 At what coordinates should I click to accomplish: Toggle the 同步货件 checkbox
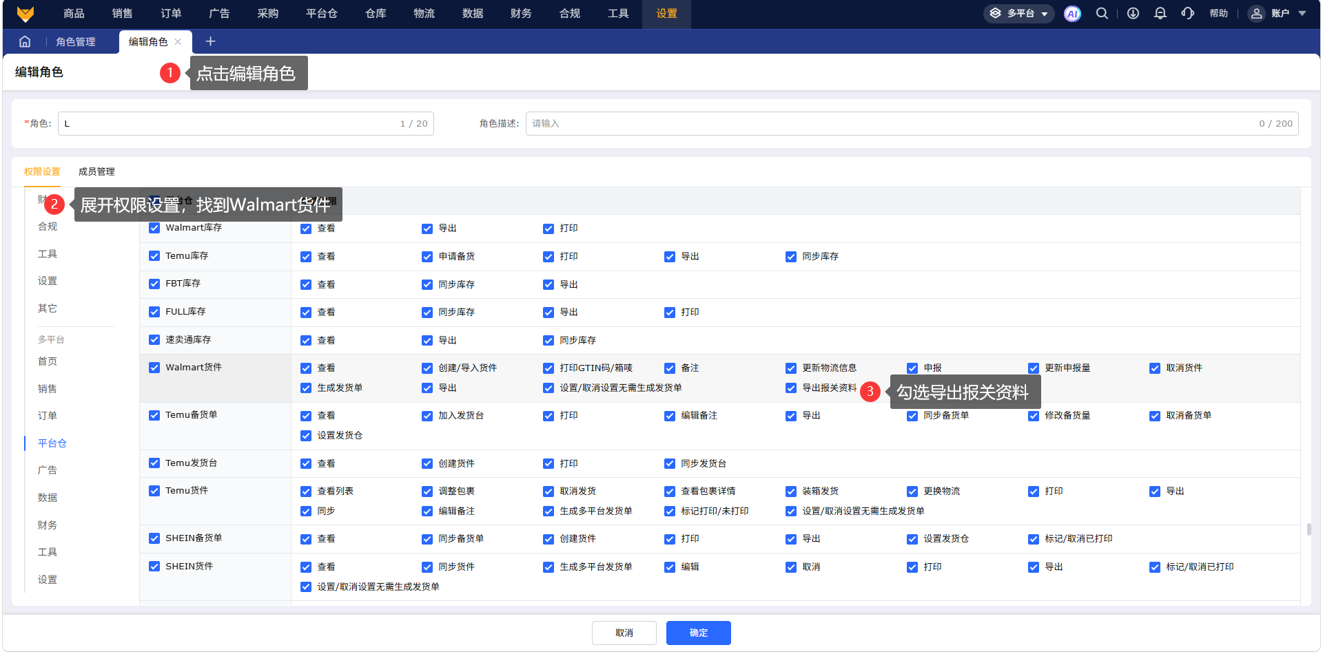tap(427, 567)
